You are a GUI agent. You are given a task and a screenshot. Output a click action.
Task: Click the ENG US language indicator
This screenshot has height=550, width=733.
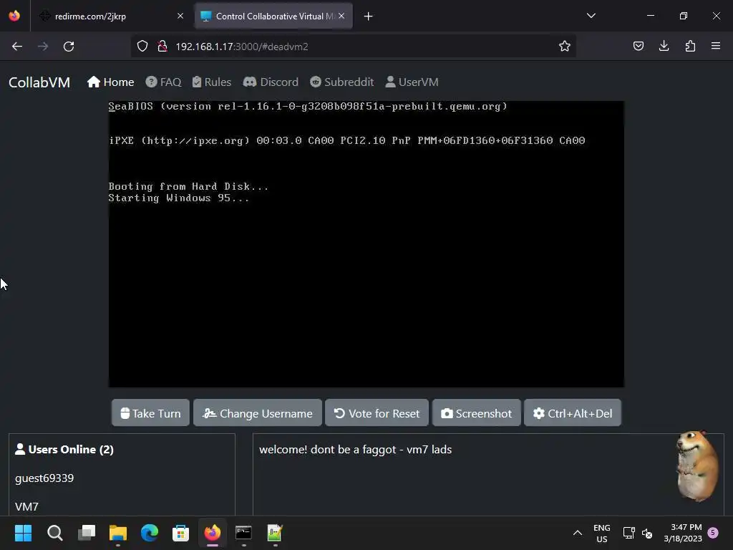tap(601, 533)
